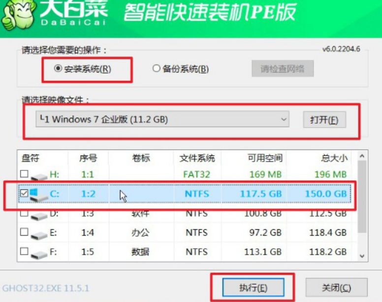Click the 执行(E) execute button
Screen dimensions: 382x302
(x=253, y=288)
